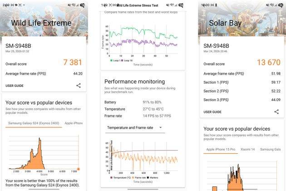286x191 pixels.
Task: Tap the Performance monitoring heading
Action: 135,81
